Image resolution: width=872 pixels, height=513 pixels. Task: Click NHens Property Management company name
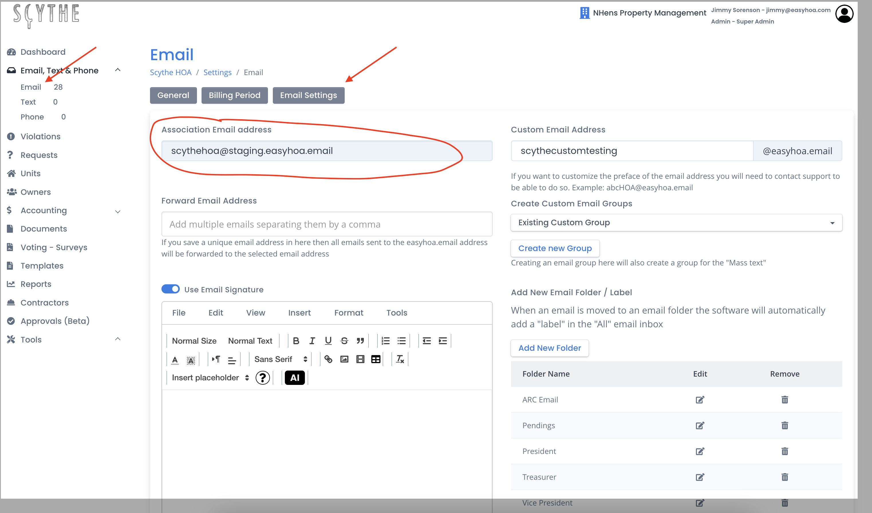[650, 13]
